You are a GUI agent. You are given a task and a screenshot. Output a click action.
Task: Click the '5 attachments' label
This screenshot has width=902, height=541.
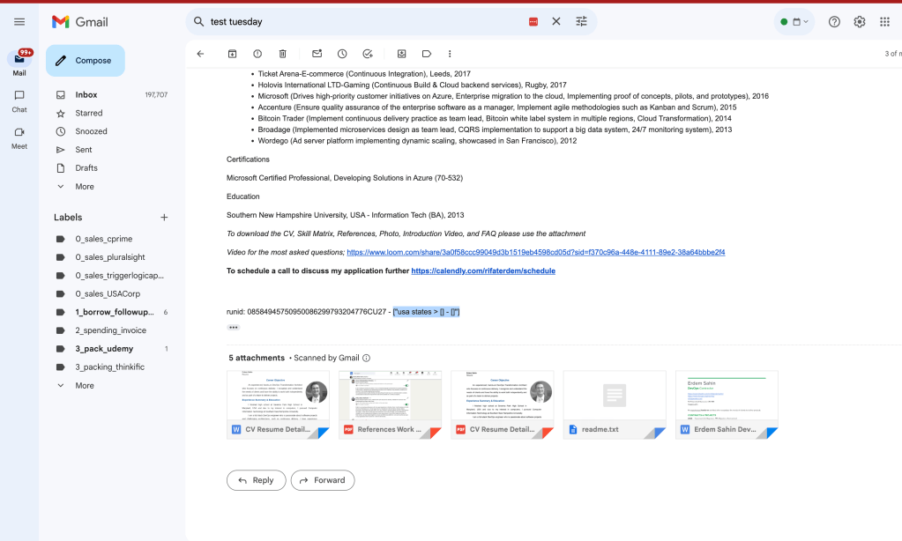point(257,358)
